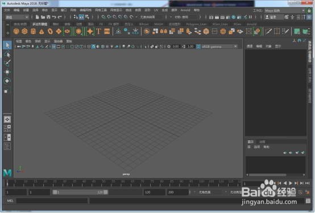Activate the Rotate tool in toolbox

pos(7,81)
